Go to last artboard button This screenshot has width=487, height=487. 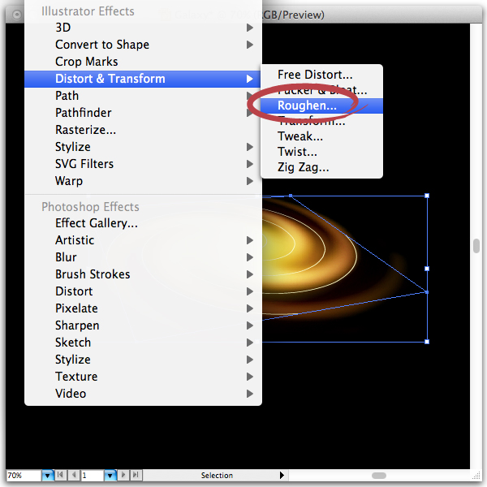(x=136, y=475)
